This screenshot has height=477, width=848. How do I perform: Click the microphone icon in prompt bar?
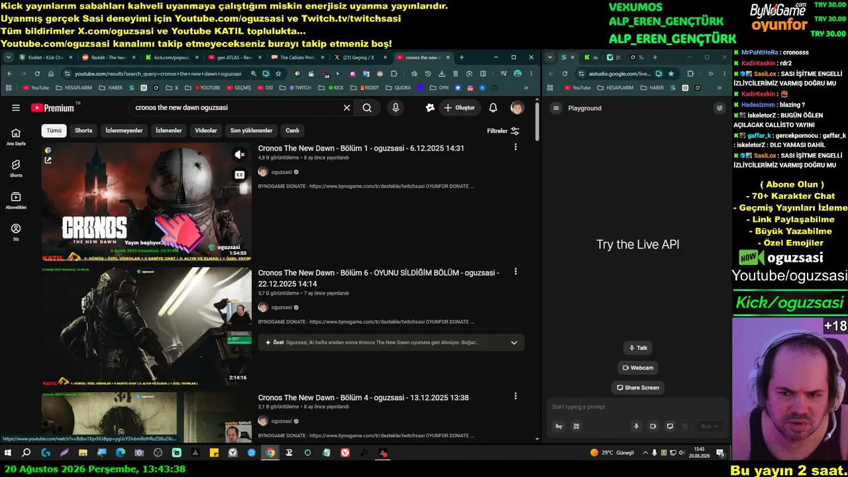[x=636, y=426]
